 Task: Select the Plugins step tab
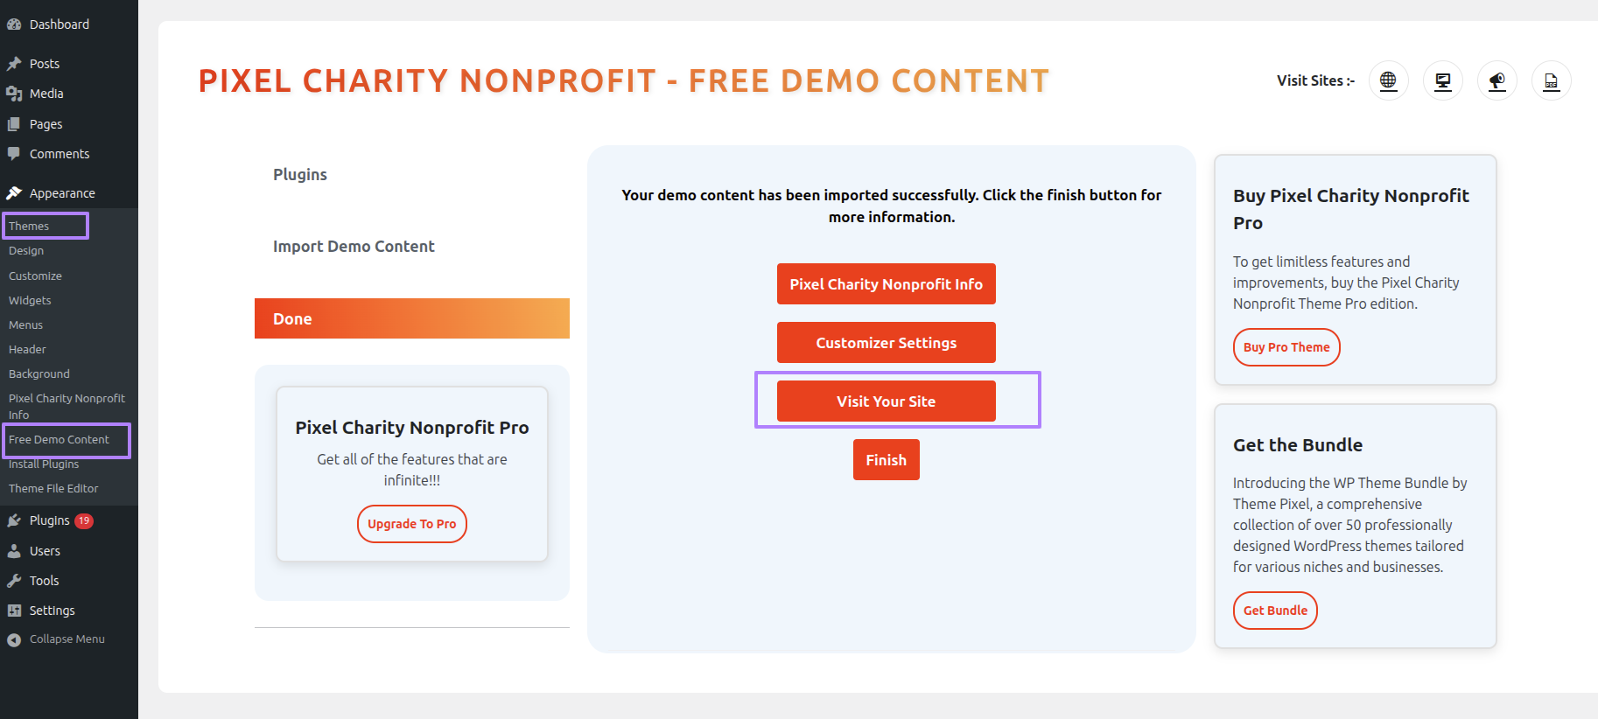click(300, 175)
